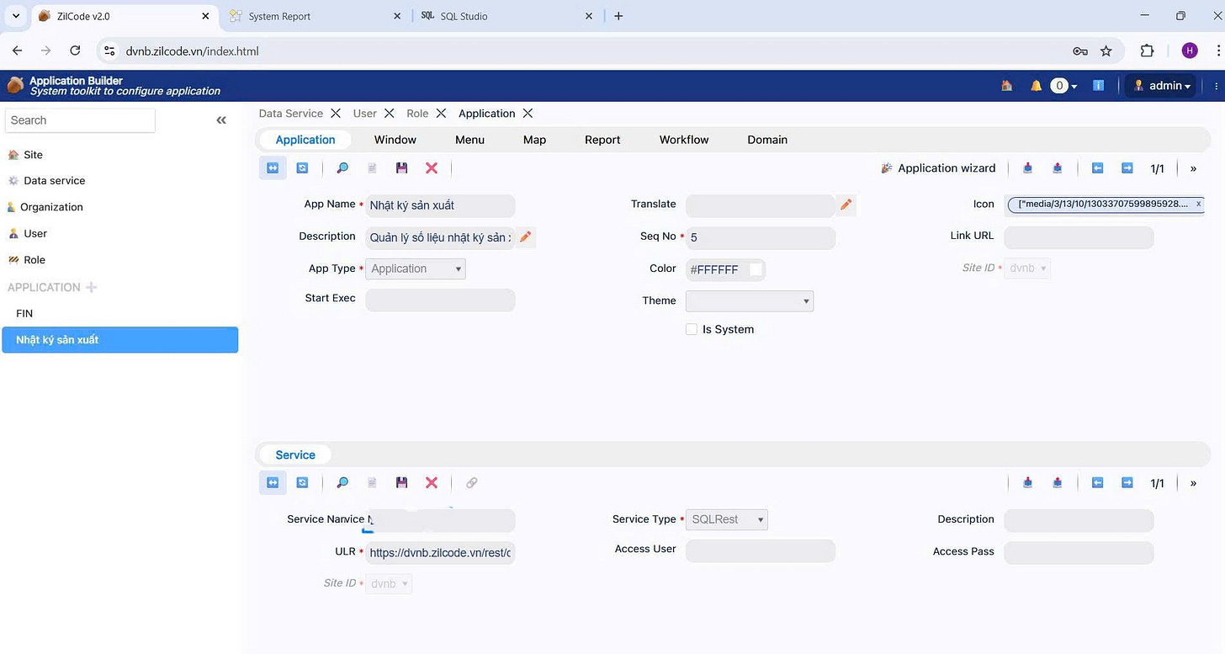This screenshot has height=654, width=1225.
Task: Open Site ID dropdown in Application section
Action: (1027, 269)
